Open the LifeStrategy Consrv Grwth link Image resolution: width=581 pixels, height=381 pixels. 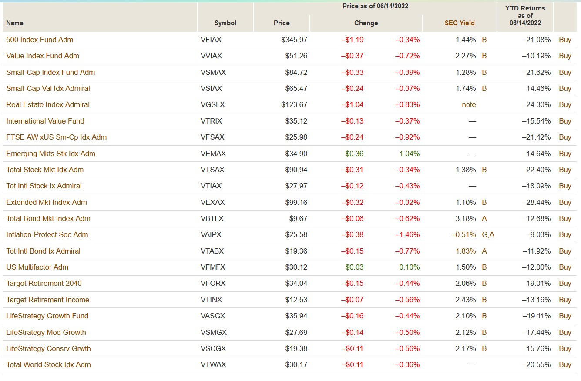coord(48,348)
